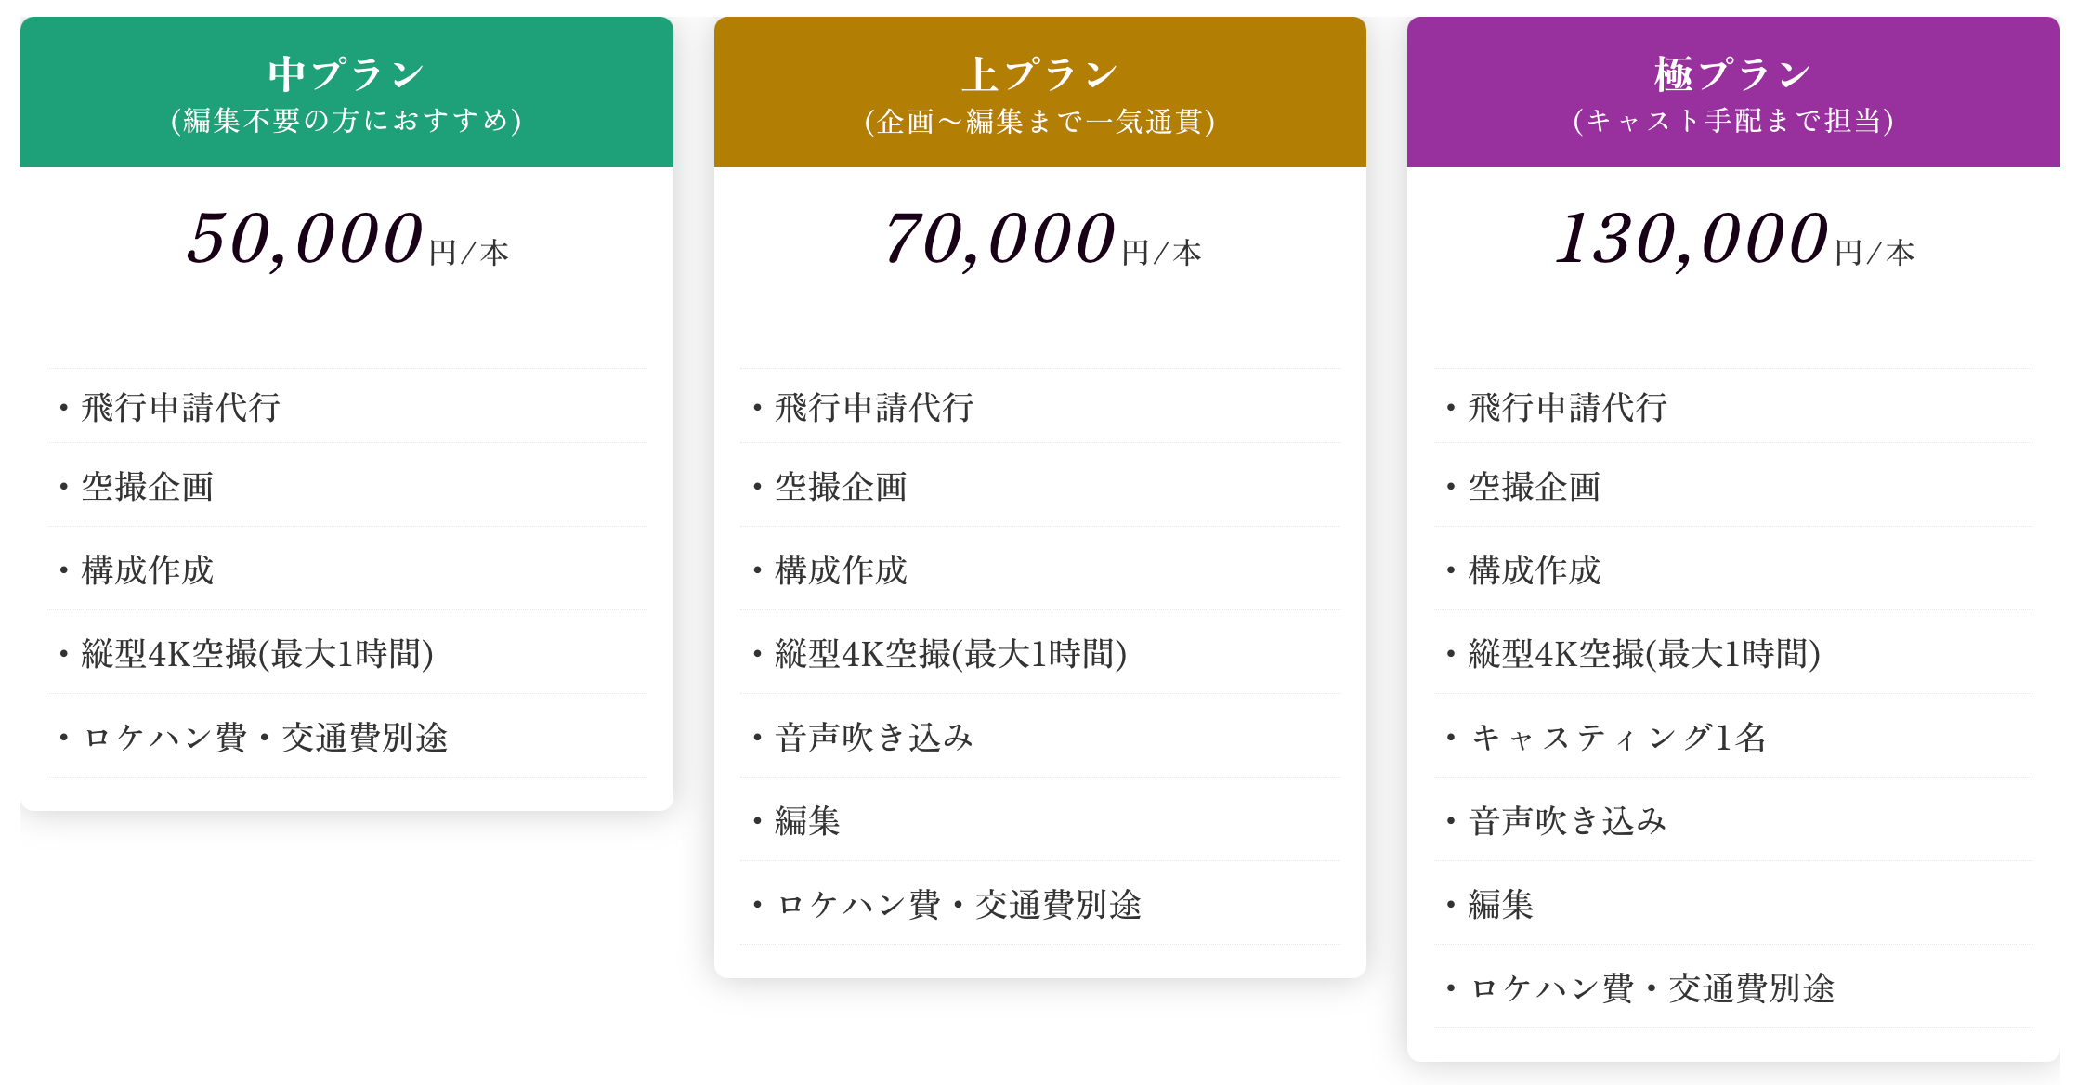Click the purple 極プラン header
This screenshot has height=1085, width=2077.
click(1732, 74)
